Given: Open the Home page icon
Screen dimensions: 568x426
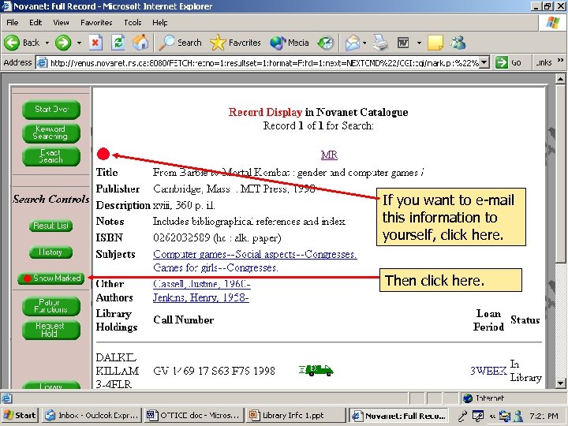Looking at the screenshot, I should (140, 43).
